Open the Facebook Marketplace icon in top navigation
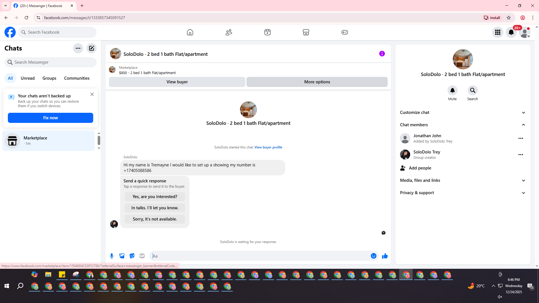This screenshot has width=539, height=303. point(306,32)
